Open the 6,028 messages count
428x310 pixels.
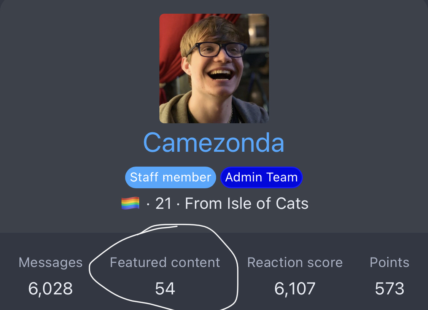(51, 289)
